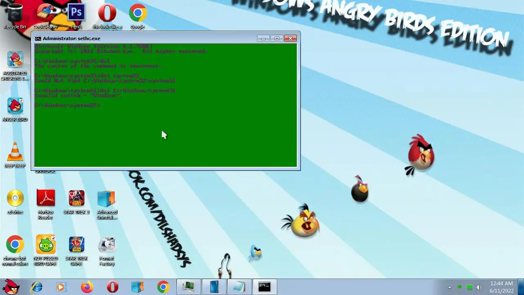Click the small green network tray icon
524x295 pixels.
pyautogui.click(x=459, y=287)
